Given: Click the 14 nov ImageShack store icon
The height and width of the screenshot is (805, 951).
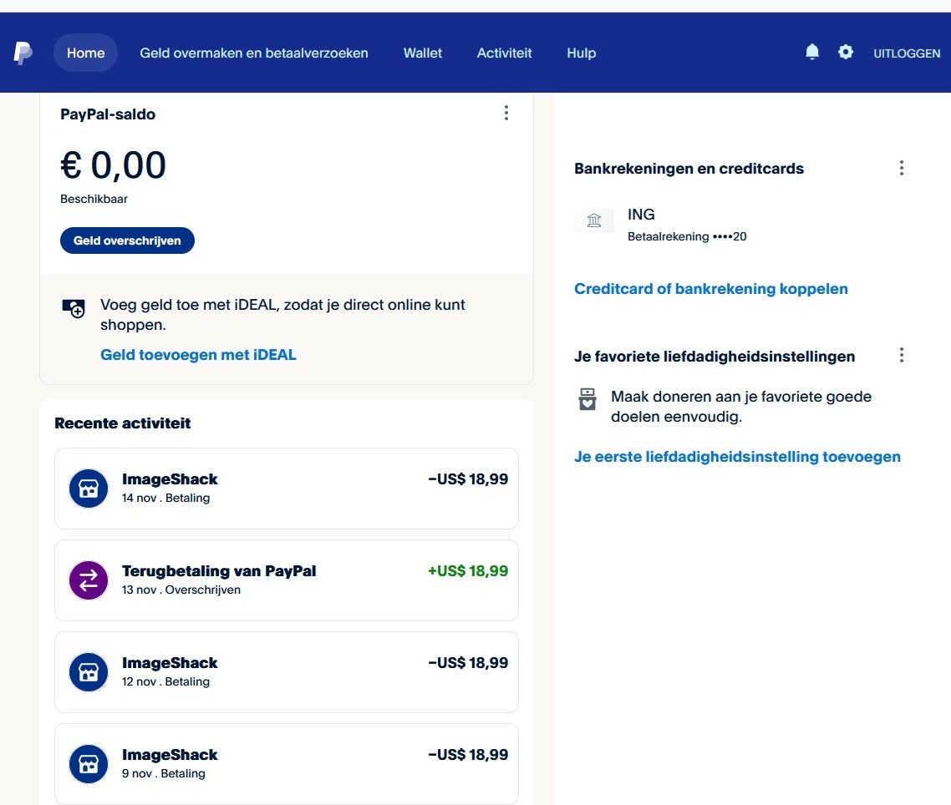Looking at the screenshot, I should click(x=89, y=489).
